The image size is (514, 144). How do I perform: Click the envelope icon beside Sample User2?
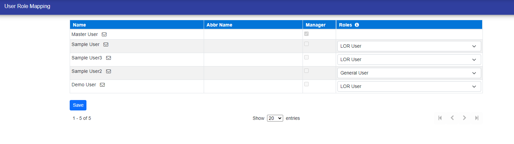click(109, 71)
